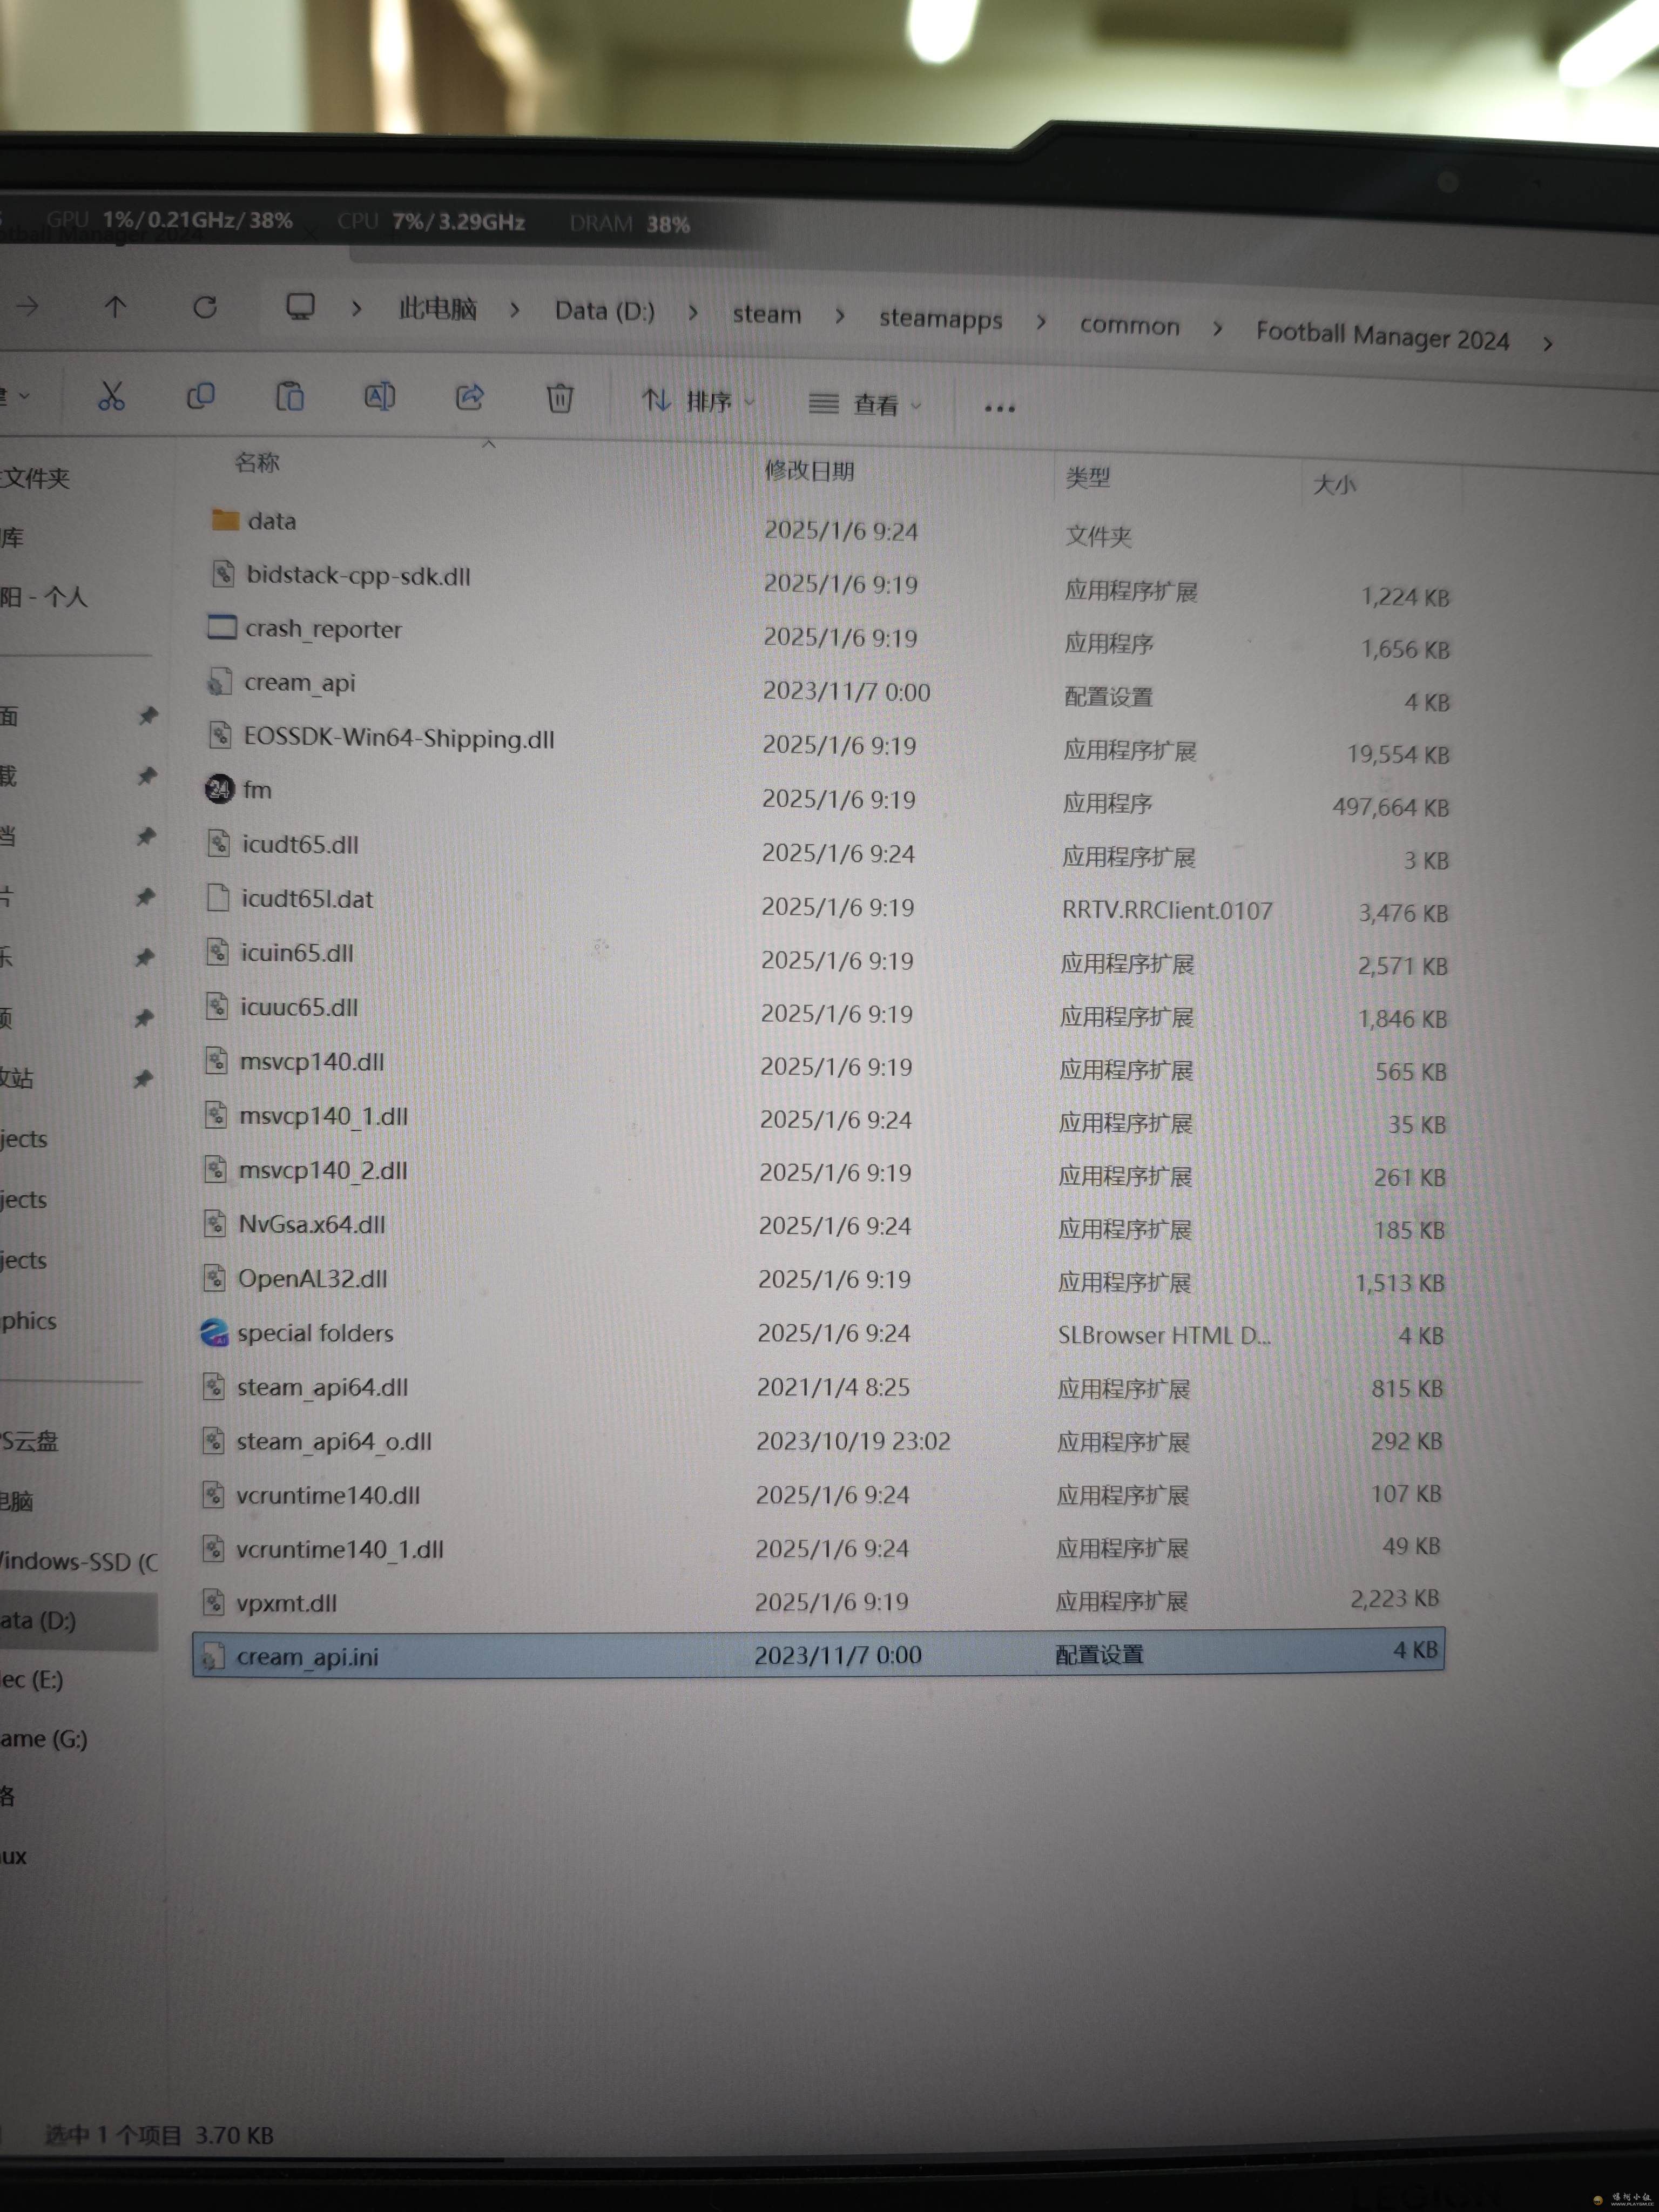Expand chevron after Football Manager 2024
This screenshot has width=1659, height=2212.
[1547, 344]
